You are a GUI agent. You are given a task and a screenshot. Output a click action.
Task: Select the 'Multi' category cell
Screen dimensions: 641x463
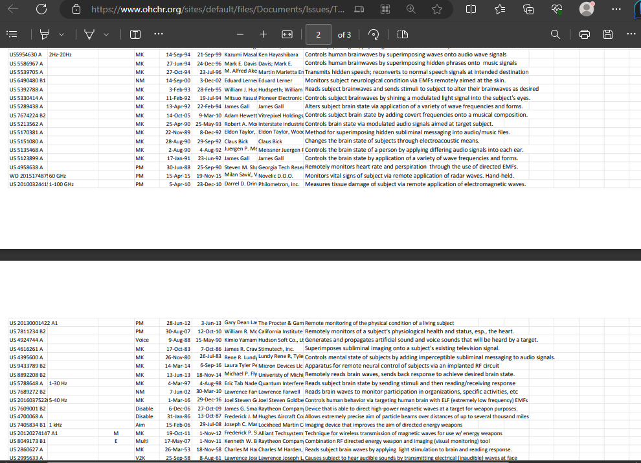[142, 441]
